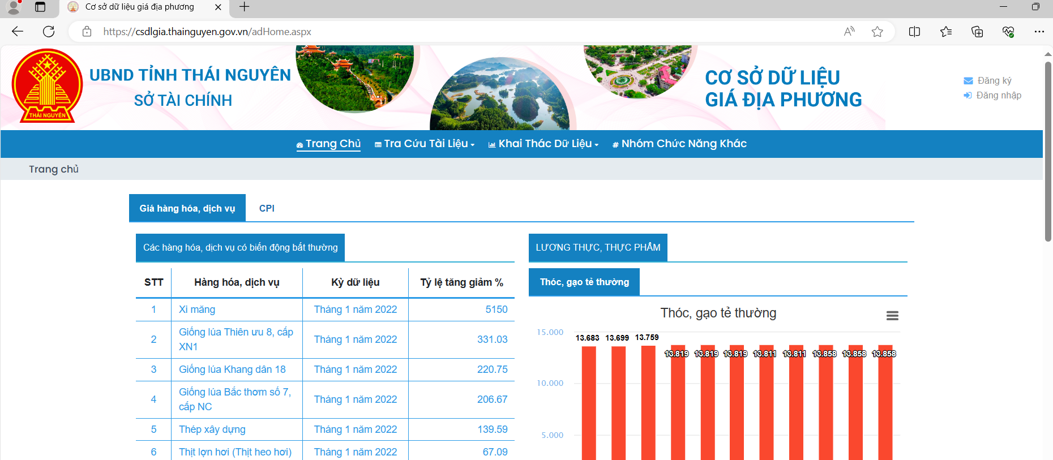Open the Xi măng item link
1053x460 pixels.
(197, 309)
